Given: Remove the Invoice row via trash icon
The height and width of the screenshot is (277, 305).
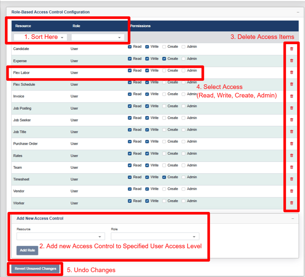Looking at the screenshot, I should 291,96.
